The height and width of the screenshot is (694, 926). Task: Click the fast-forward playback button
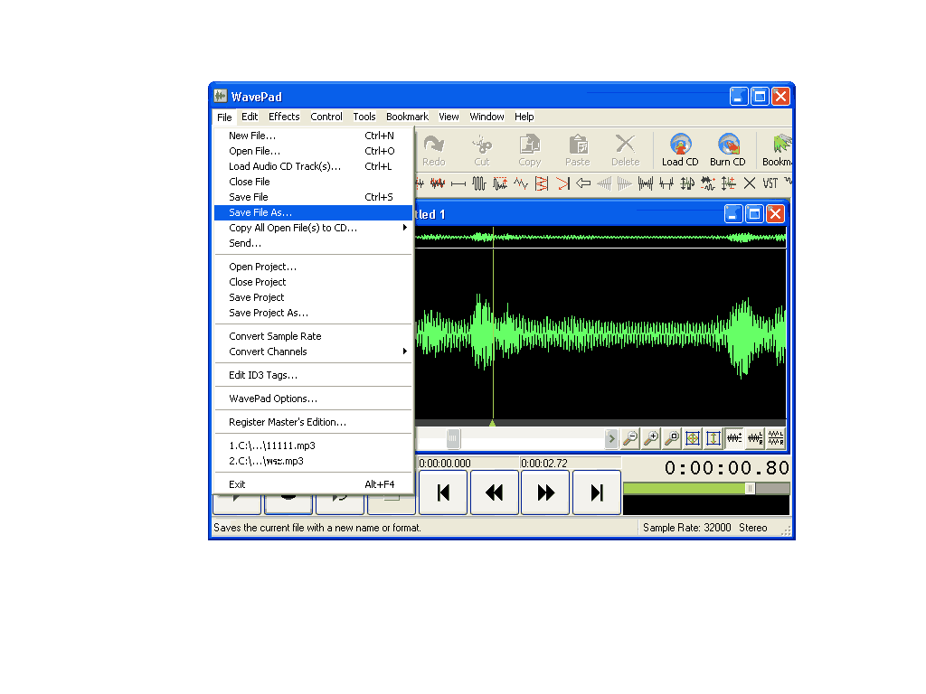(545, 492)
